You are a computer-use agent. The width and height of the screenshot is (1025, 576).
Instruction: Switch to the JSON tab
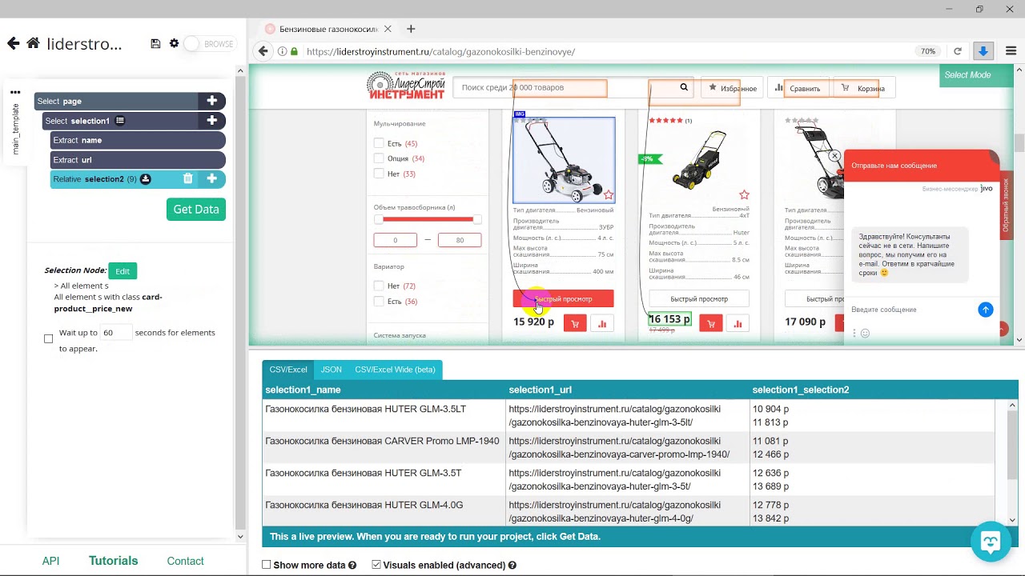tap(332, 370)
